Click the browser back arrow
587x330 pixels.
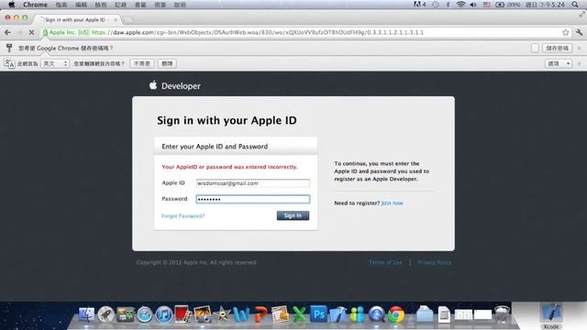click(7, 33)
